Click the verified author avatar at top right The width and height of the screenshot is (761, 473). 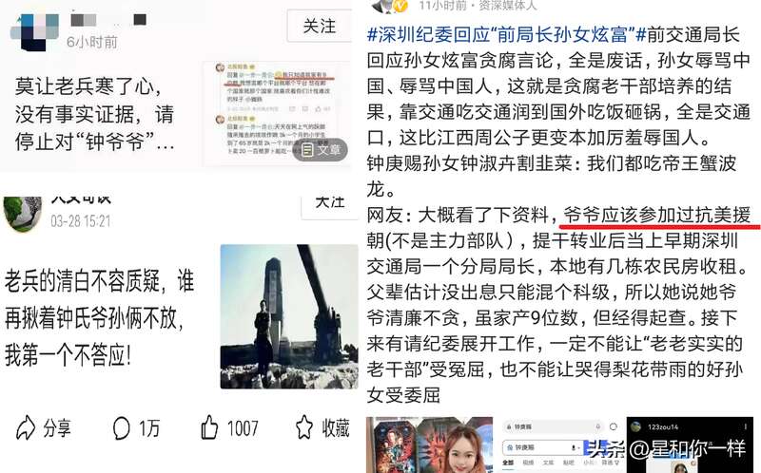point(390,7)
